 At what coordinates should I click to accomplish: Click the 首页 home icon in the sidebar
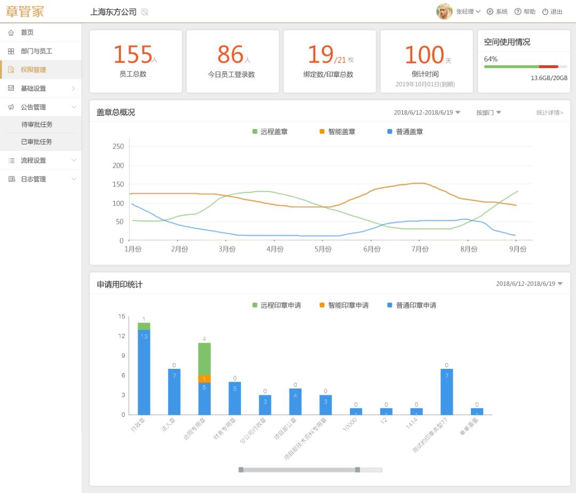click(x=11, y=33)
